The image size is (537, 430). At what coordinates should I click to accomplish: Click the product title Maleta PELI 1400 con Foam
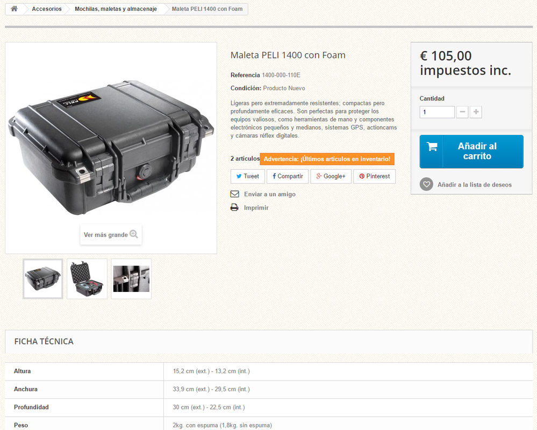[x=288, y=55]
